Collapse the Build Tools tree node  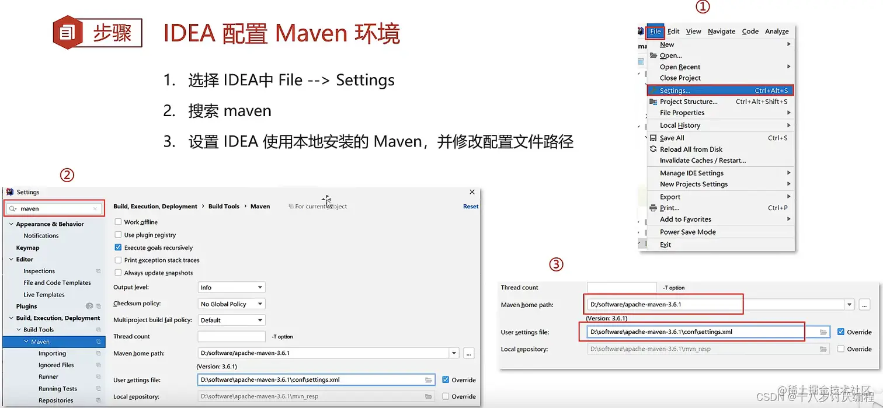(19, 330)
